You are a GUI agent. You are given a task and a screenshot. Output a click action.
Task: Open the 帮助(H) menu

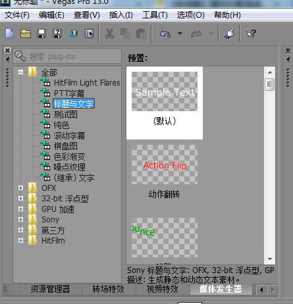[x=227, y=15]
